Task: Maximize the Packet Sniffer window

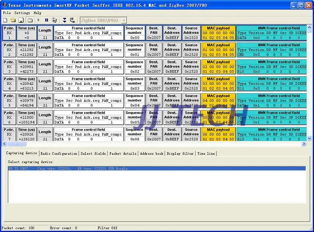Action: (301, 5)
